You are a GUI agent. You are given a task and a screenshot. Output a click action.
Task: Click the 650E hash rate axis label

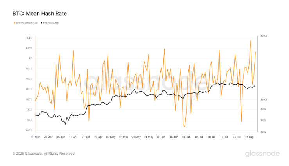tap(29, 130)
